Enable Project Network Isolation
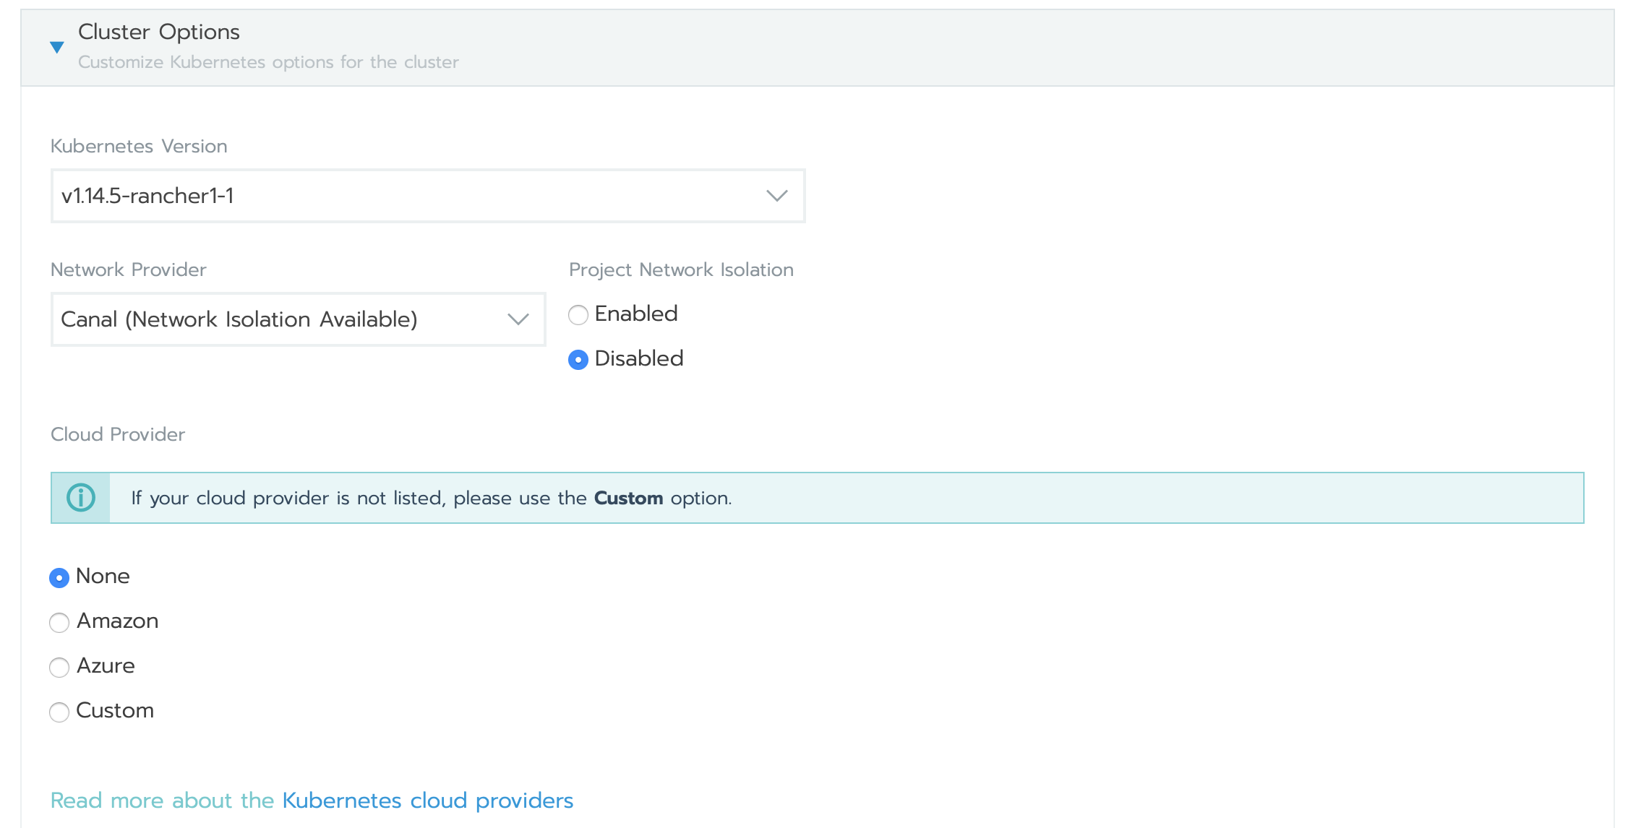This screenshot has width=1628, height=828. (578, 315)
